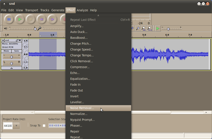Image resolution: width=212 pixels, height=139 pixels.
Task: Close the snd track with X
Action: (3, 40)
